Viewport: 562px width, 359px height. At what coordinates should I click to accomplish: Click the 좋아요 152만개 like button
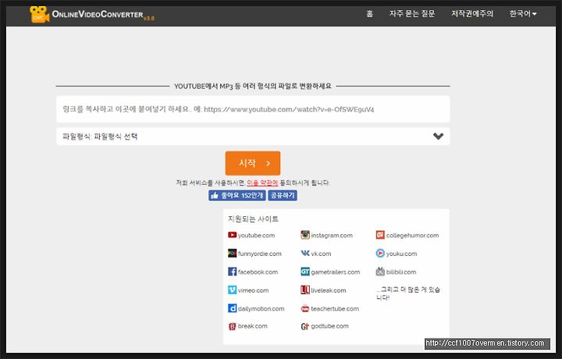pos(237,195)
